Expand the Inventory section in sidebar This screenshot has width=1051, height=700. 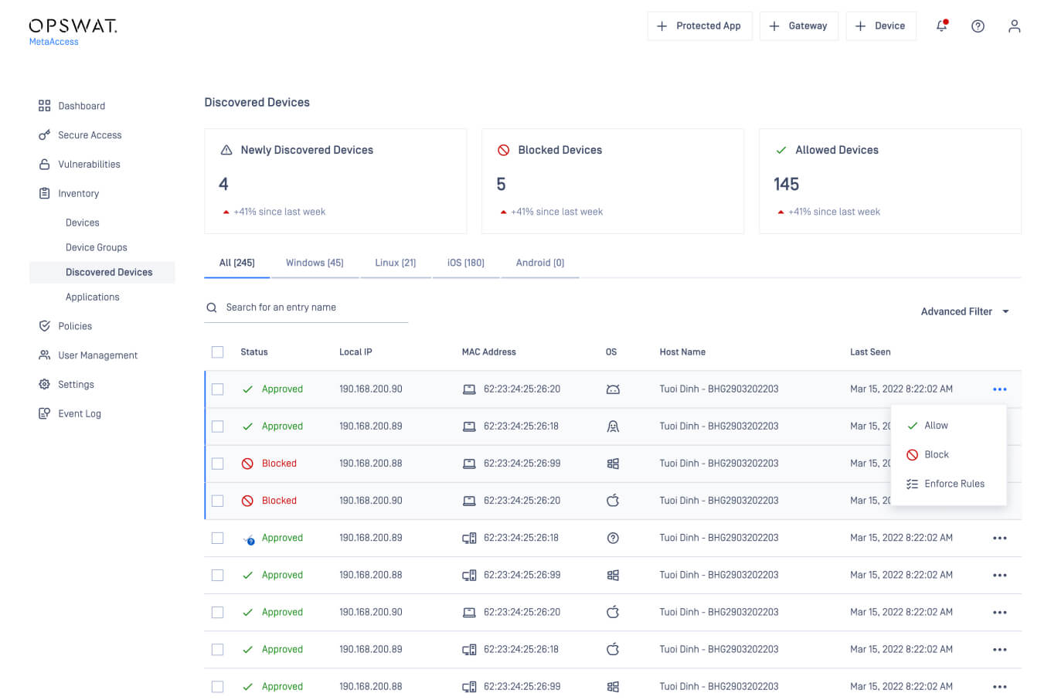[78, 194]
